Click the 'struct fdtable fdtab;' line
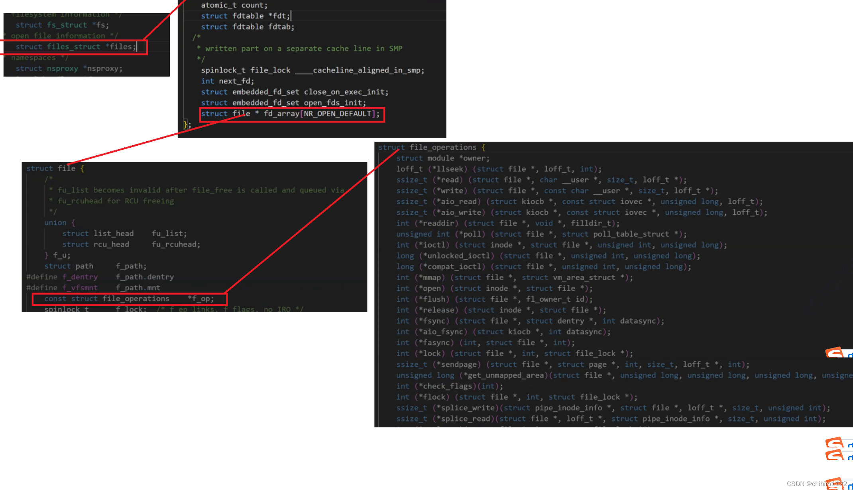853x490 pixels. pyautogui.click(x=248, y=27)
